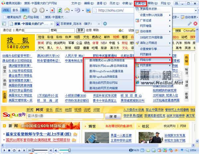Expand 网页增强 submenu
The width and height of the screenshot is (199, 154).
153,26
